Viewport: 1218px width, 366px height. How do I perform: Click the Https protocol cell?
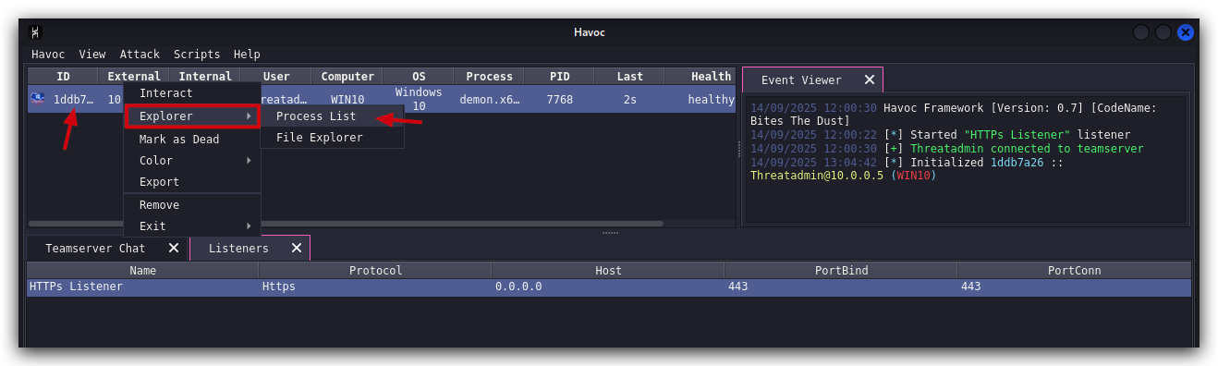pos(375,287)
